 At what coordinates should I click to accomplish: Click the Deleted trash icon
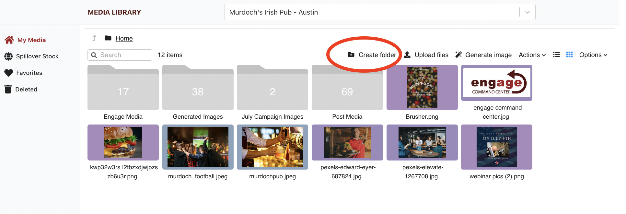pyautogui.click(x=8, y=89)
